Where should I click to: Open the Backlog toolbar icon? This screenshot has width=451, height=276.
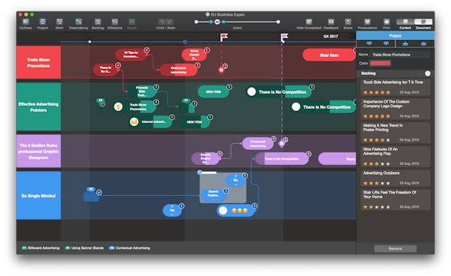tap(98, 22)
